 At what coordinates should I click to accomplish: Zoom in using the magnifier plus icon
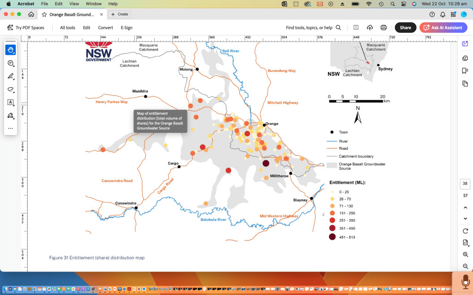pos(465,255)
